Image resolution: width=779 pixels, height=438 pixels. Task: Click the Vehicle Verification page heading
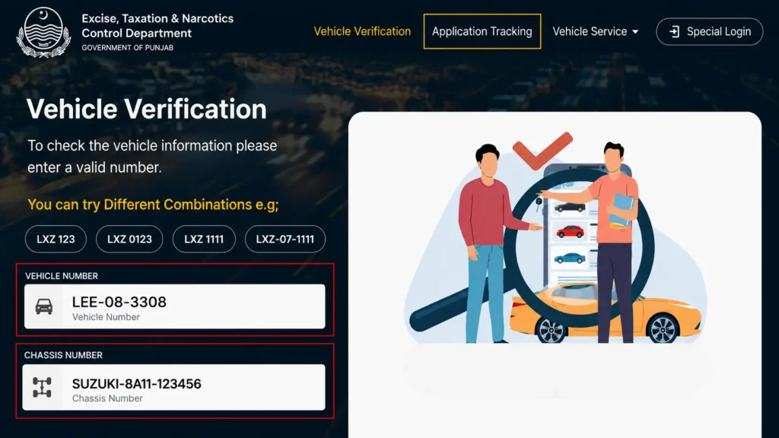tap(147, 109)
